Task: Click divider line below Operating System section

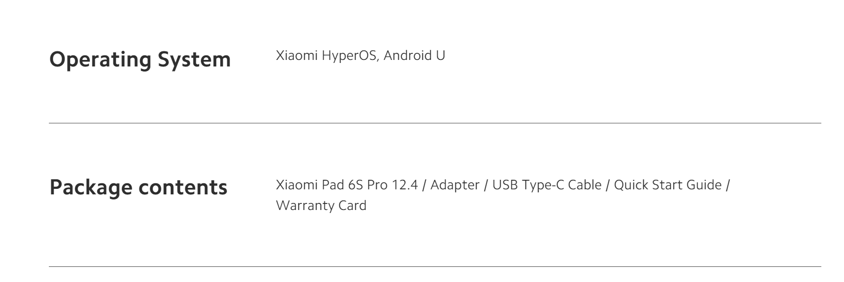Action: tap(435, 123)
